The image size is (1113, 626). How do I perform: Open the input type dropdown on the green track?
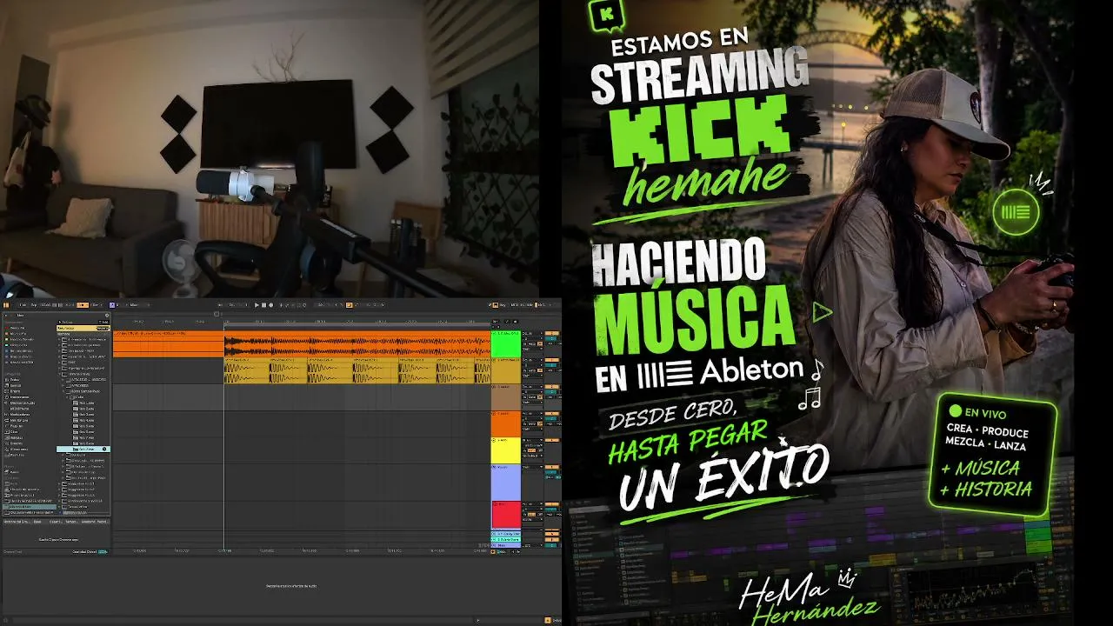click(532, 333)
